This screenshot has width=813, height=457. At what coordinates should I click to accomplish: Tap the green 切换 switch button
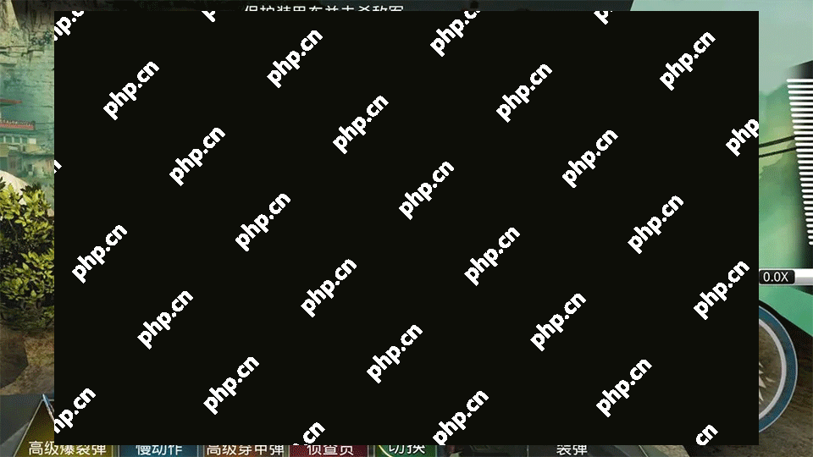pos(406,449)
